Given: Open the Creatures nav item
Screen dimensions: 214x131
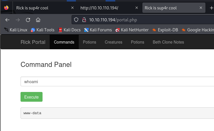Looking at the screenshot, I should click(113, 42).
